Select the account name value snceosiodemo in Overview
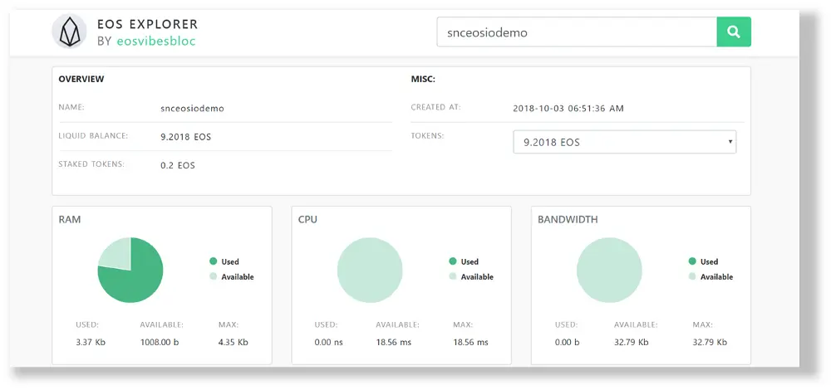 (193, 109)
